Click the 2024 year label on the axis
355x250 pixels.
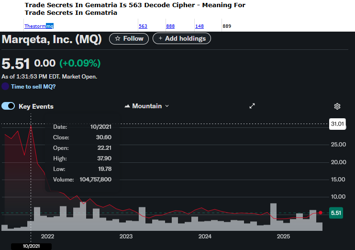coord(205,237)
